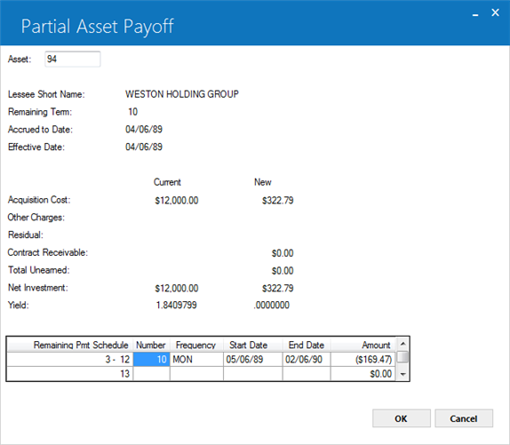The width and height of the screenshot is (510, 445).
Task: Select the MON frequency cell
Action: click(196, 360)
